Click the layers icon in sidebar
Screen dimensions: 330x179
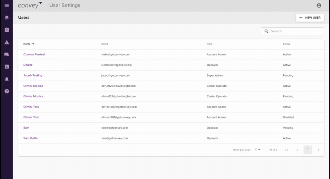click(7, 18)
